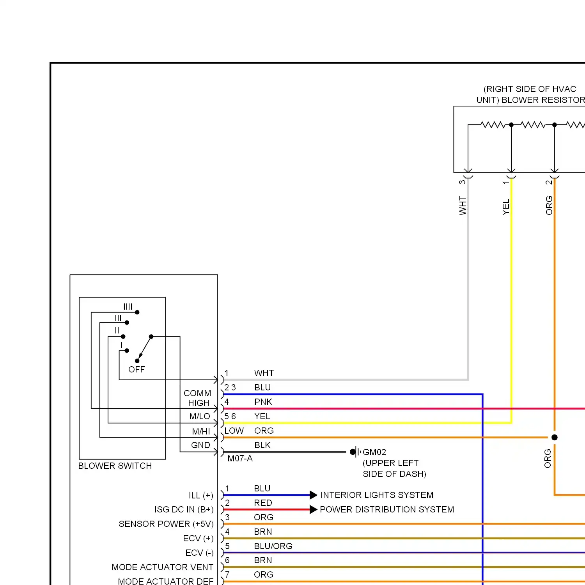Click the vertical WHT label under resistor pin 3

coord(463,205)
